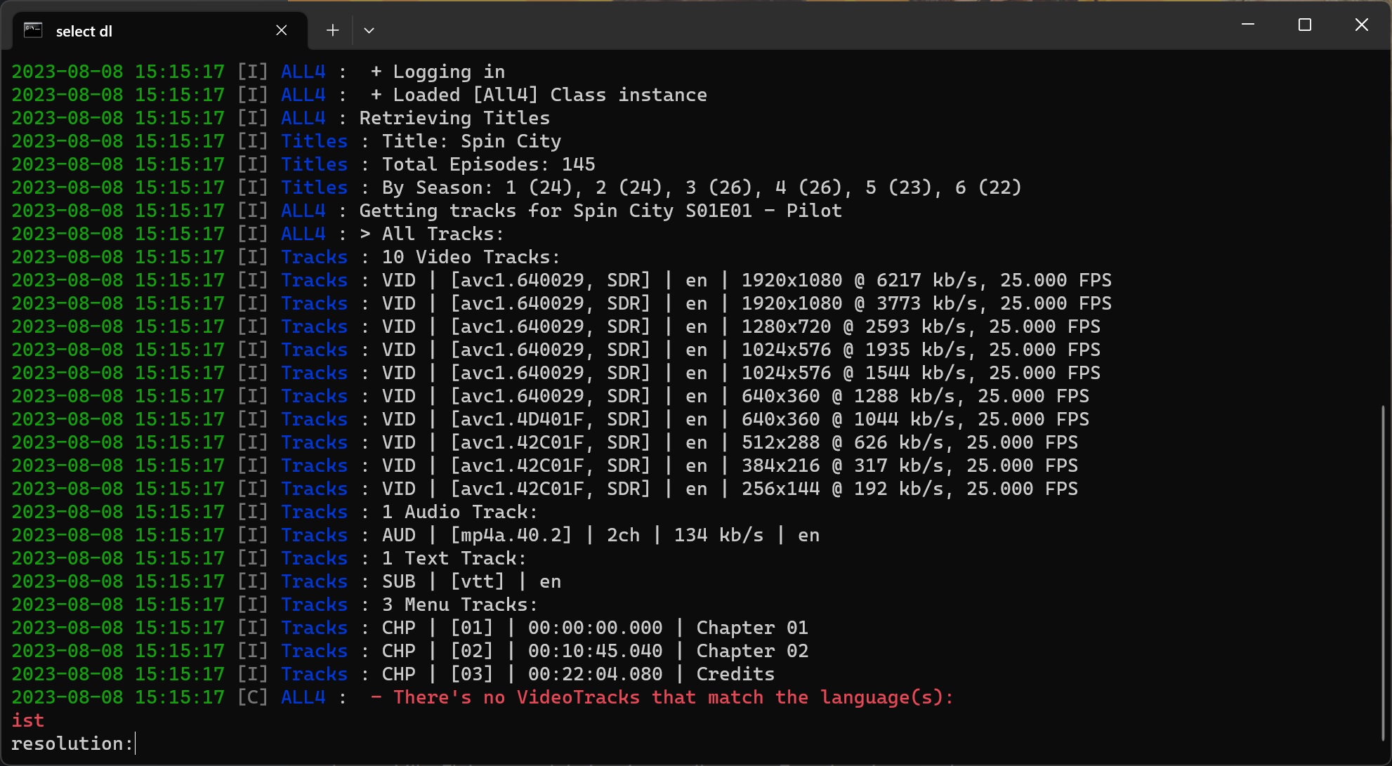Close the 'select dl' tab
The width and height of the screenshot is (1392, 766).
pyautogui.click(x=281, y=30)
